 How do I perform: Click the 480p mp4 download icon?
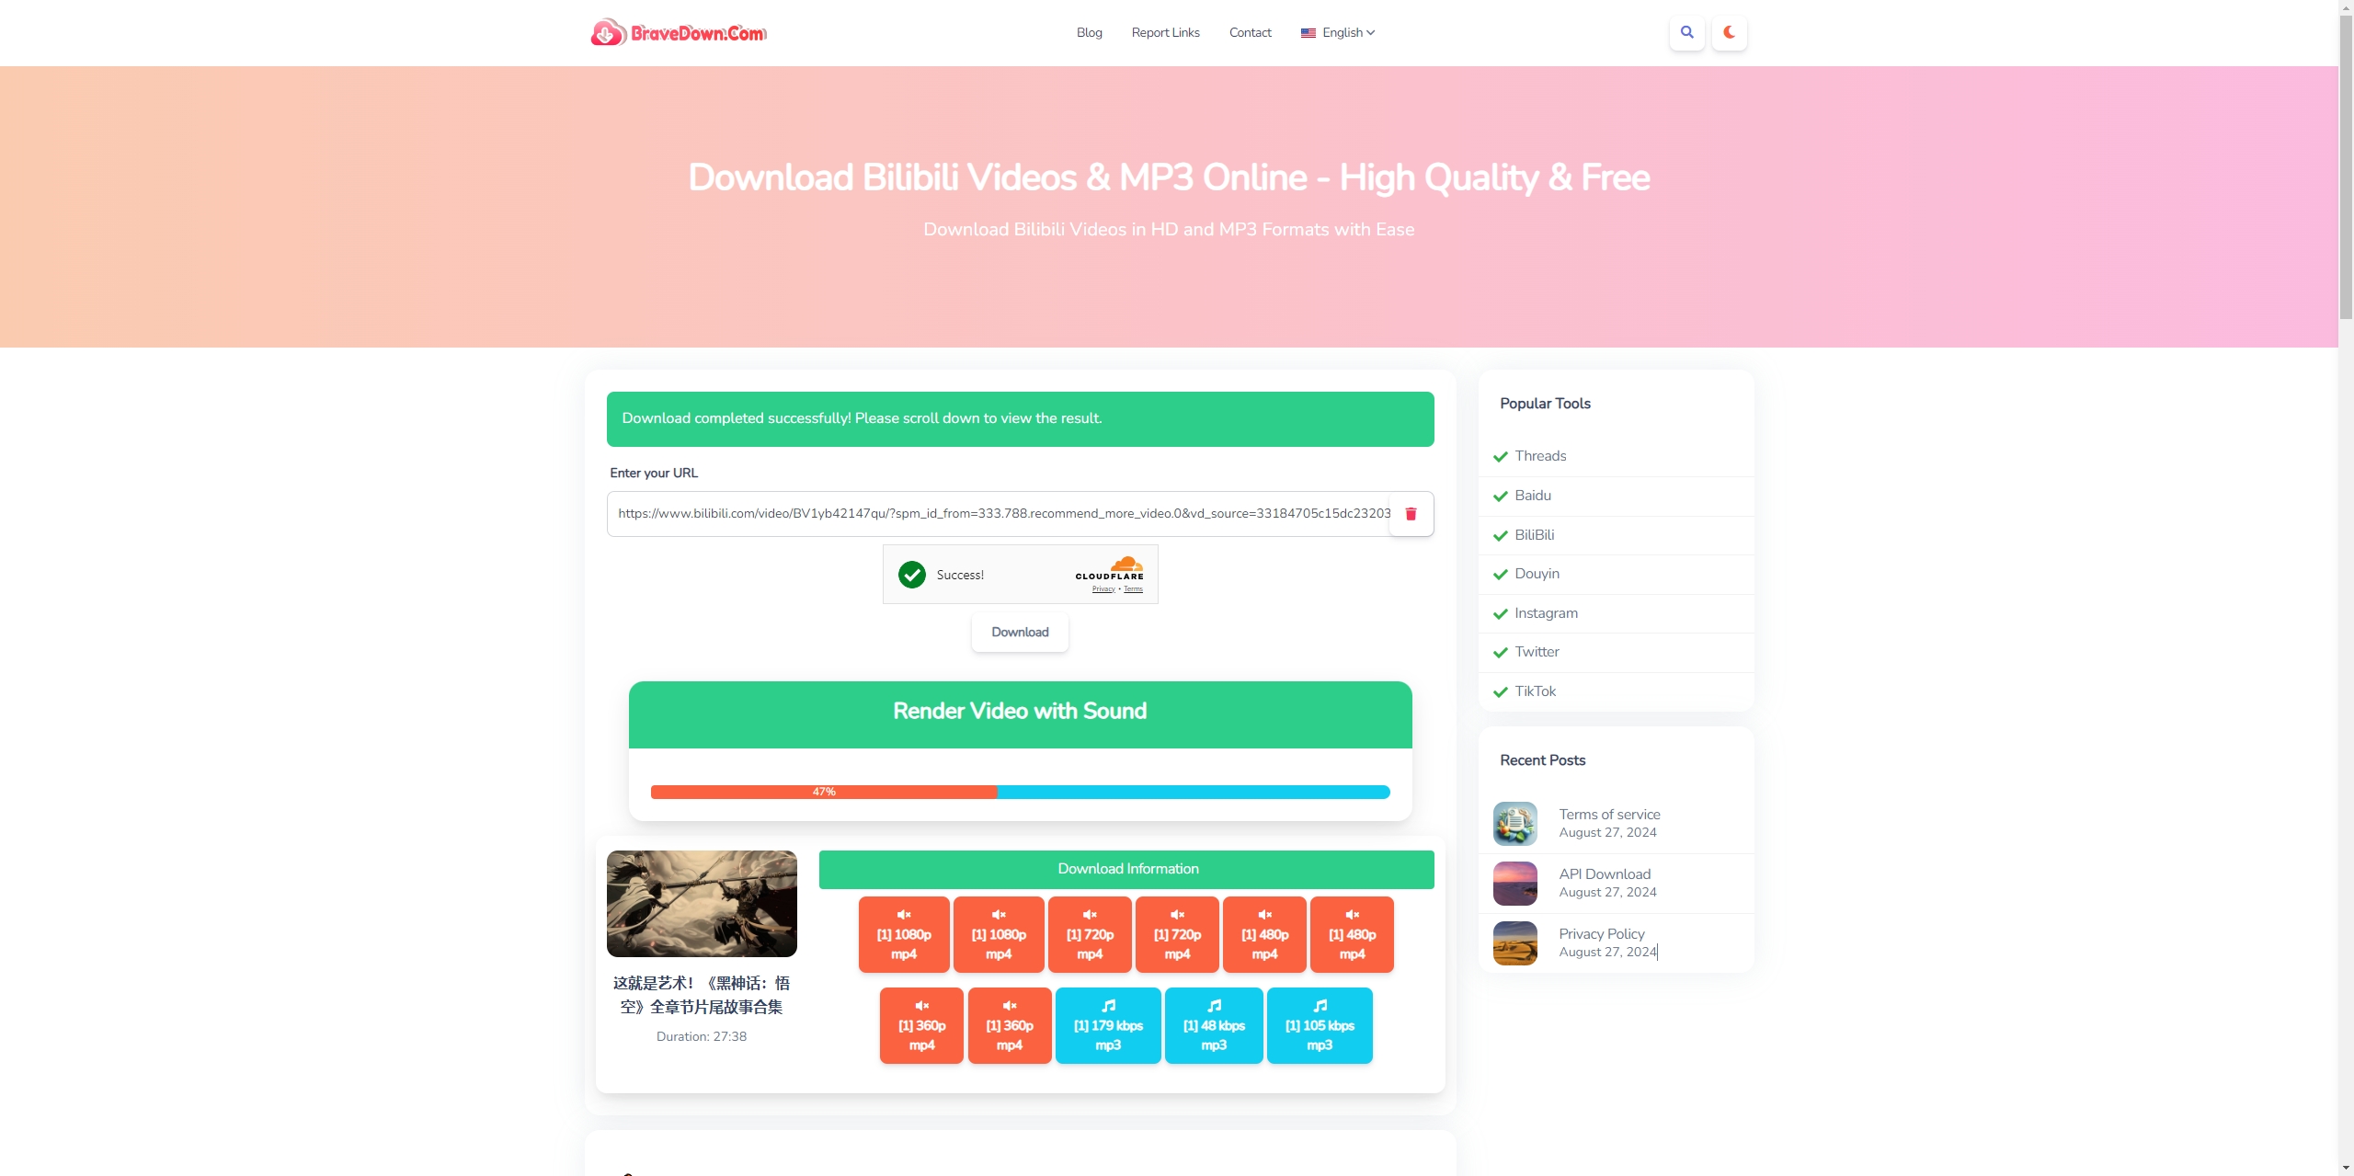pyautogui.click(x=1265, y=934)
